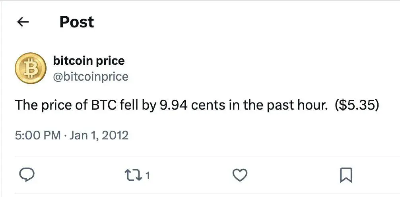
Task: Click the reply speech bubble icon
Action: (27, 175)
